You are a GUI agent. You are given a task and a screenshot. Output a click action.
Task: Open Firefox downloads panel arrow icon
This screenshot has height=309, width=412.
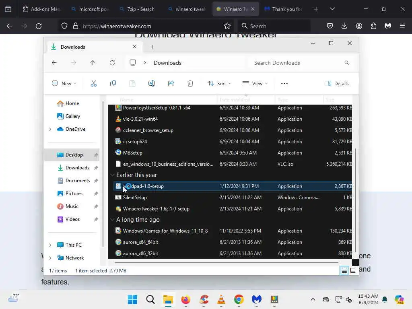tap(344, 26)
